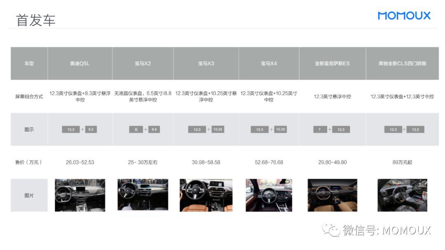Open the 奥迪Q5L interior photo

(x=80, y=195)
